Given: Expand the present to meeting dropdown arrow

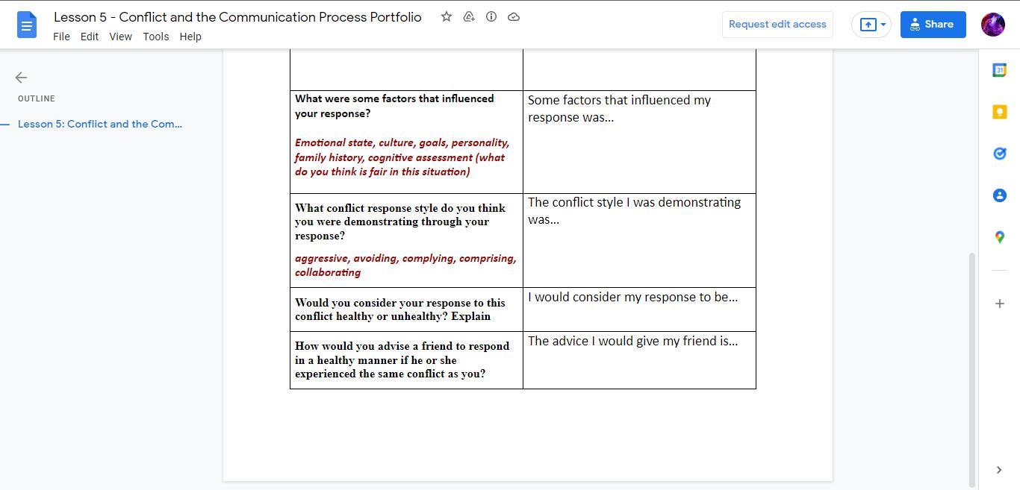Looking at the screenshot, I should pos(883,25).
